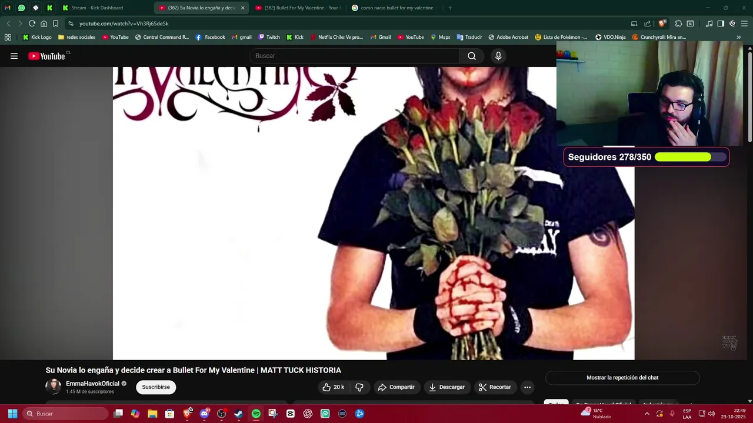The width and height of the screenshot is (753, 423).
Task: Open VDO.Ninja bookmark
Action: tap(610, 37)
